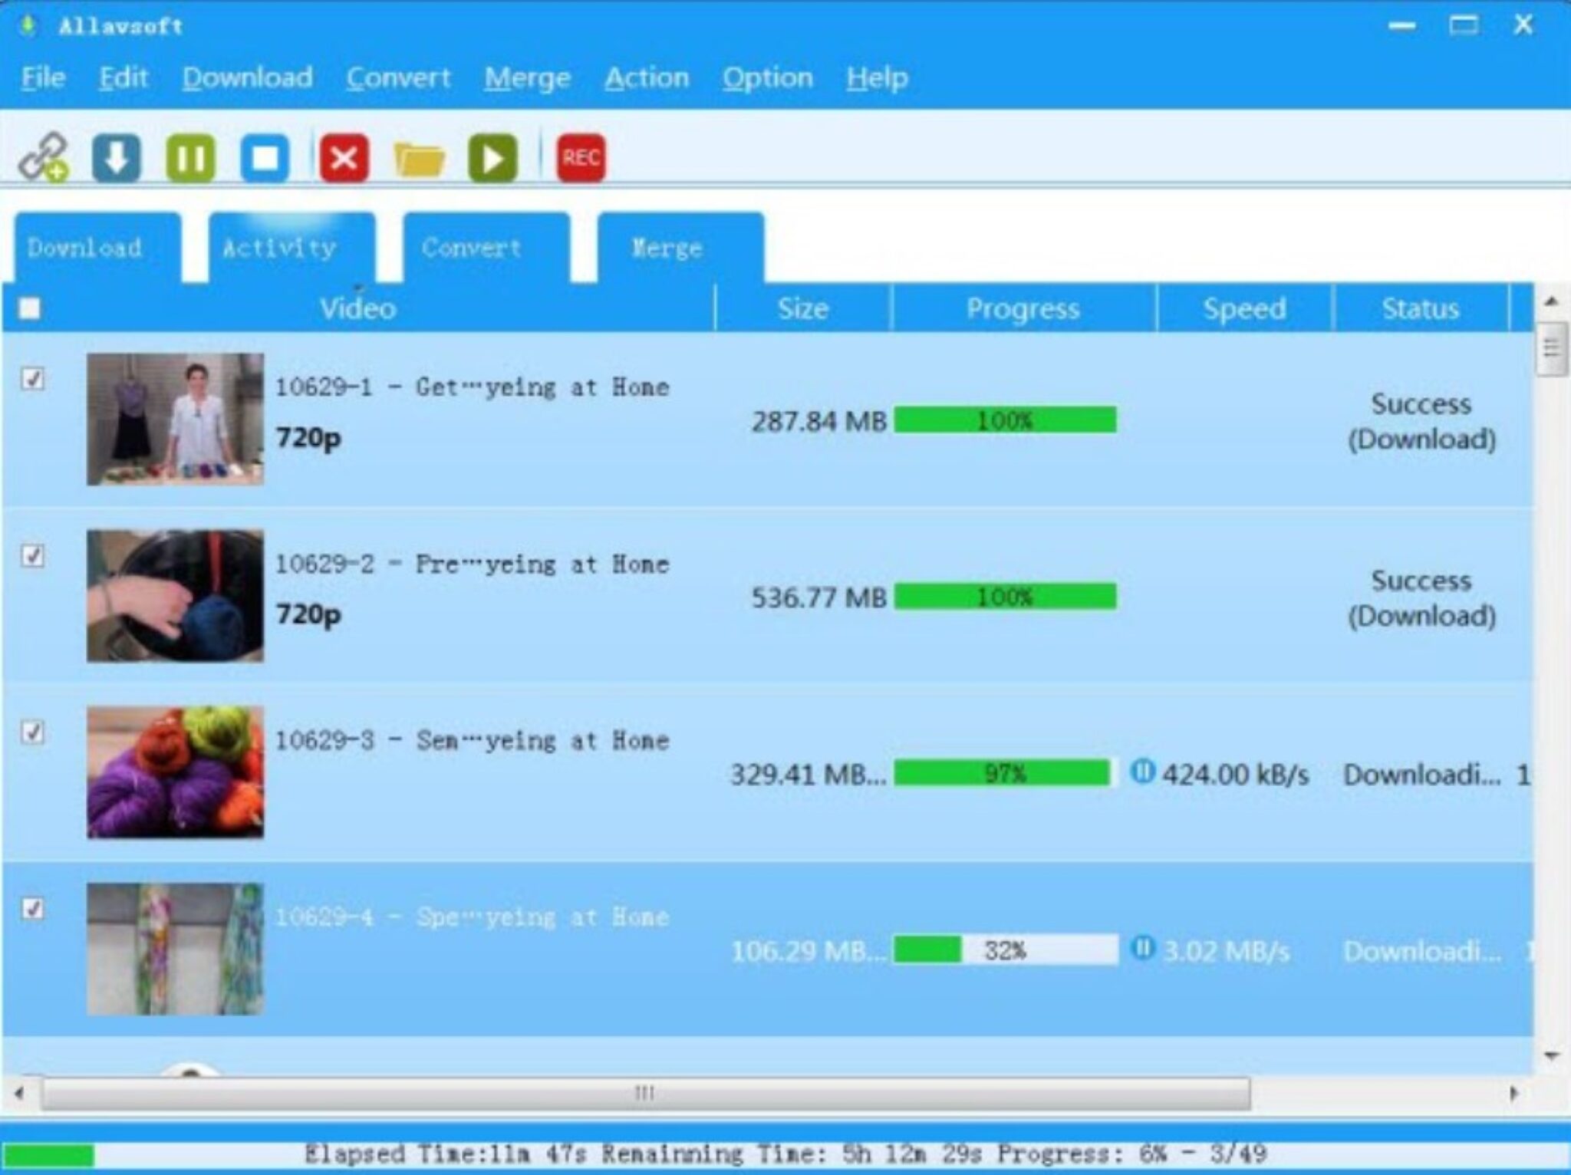The width and height of the screenshot is (1571, 1175).
Task: Pause the 10629-4 download via its pause button
Action: point(1143,949)
